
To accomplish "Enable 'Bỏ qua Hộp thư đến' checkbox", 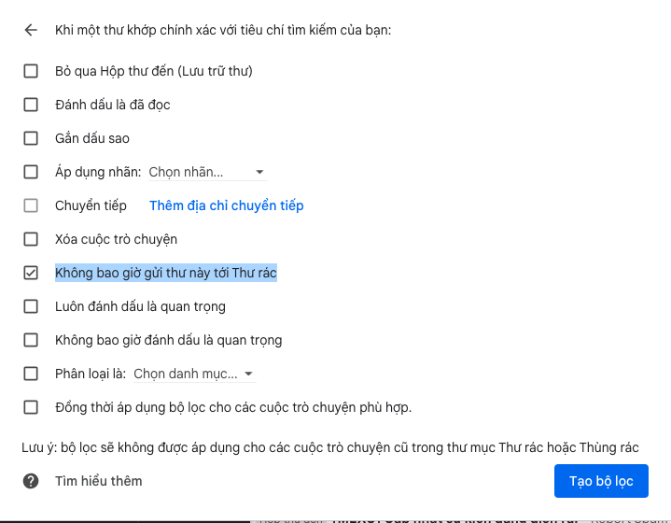I will pos(31,71).
